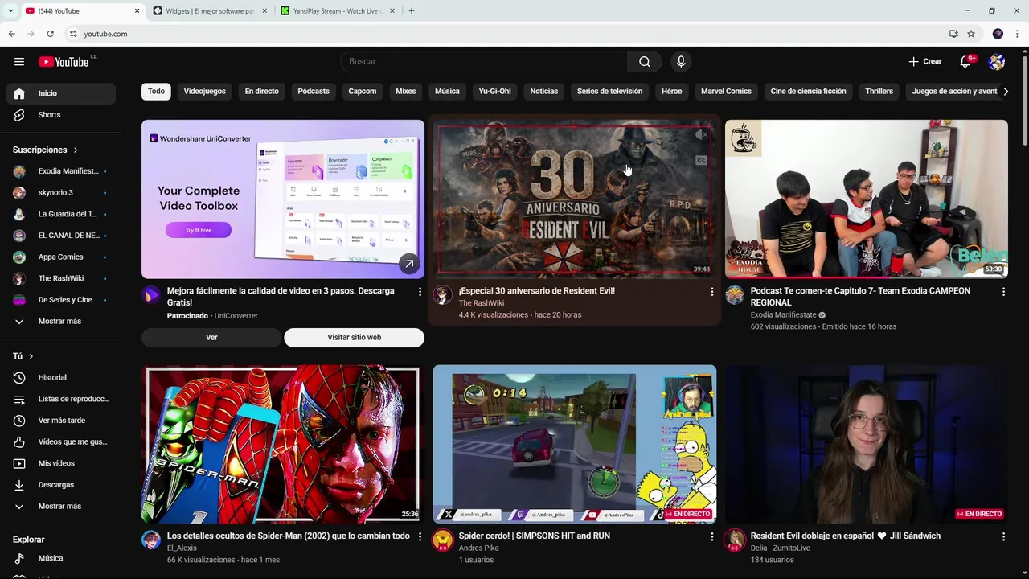
Task: Click the search magnifier button
Action: point(645,62)
